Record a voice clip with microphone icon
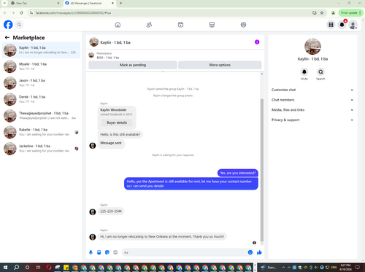This screenshot has width=365, height=272. coord(91,252)
